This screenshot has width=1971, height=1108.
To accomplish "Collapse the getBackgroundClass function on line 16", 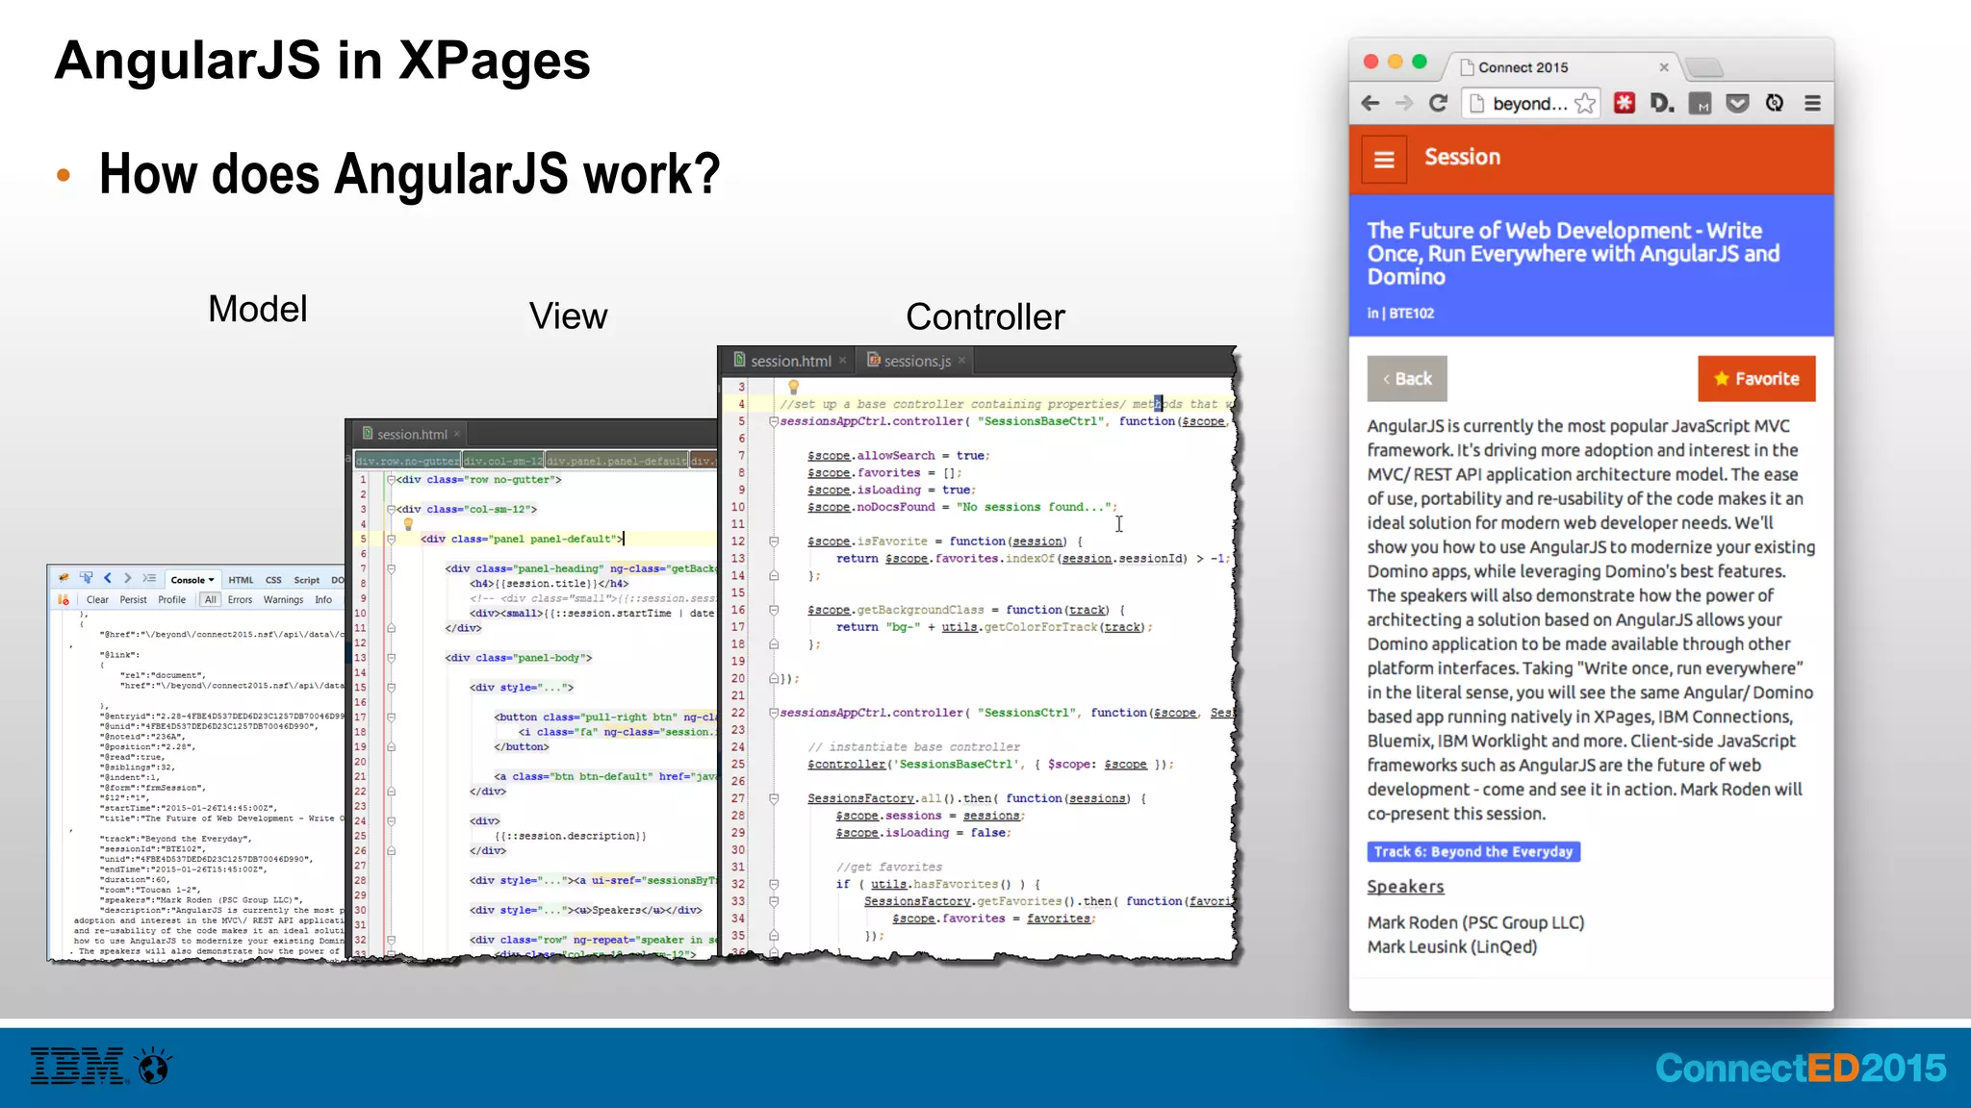I will pos(774,610).
